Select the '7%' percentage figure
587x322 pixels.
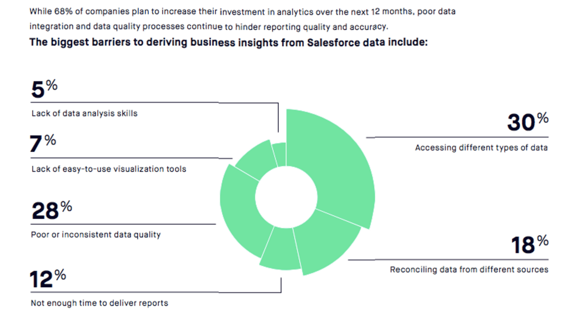point(43,143)
